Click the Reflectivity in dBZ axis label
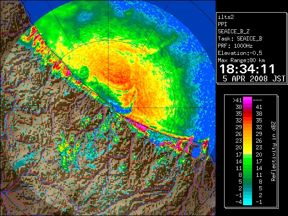Viewport: 288px width, 216px height. (273, 151)
